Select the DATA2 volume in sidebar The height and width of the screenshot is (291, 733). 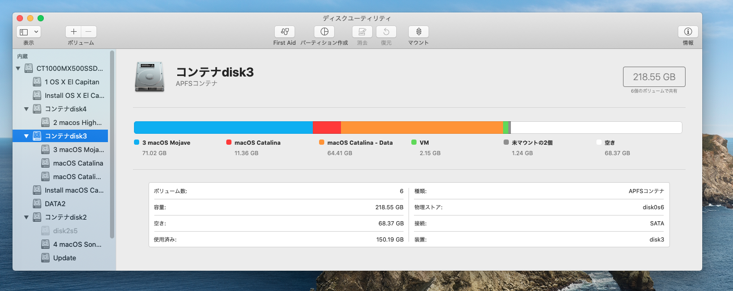(x=55, y=204)
